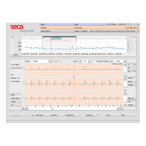Switch to the Total ECG view tab
The height and width of the screenshot is (146, 146).
point(16,98)
